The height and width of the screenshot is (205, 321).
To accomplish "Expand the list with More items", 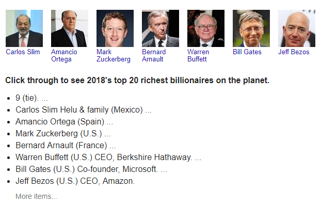I will tap(36, 196).
